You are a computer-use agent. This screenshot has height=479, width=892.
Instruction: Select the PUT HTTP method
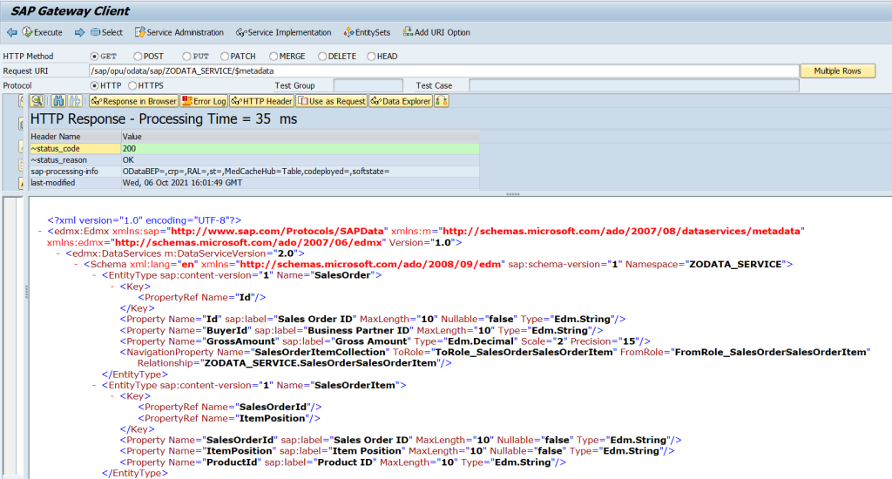click(186, 57)
